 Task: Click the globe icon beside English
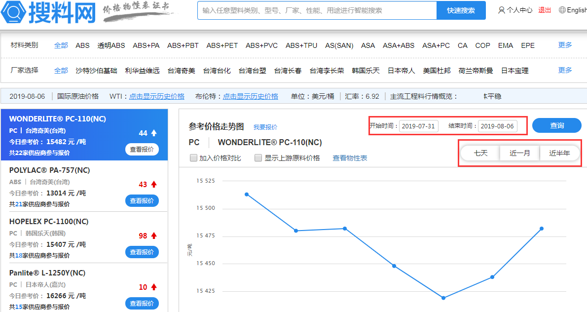coord(562,10)
